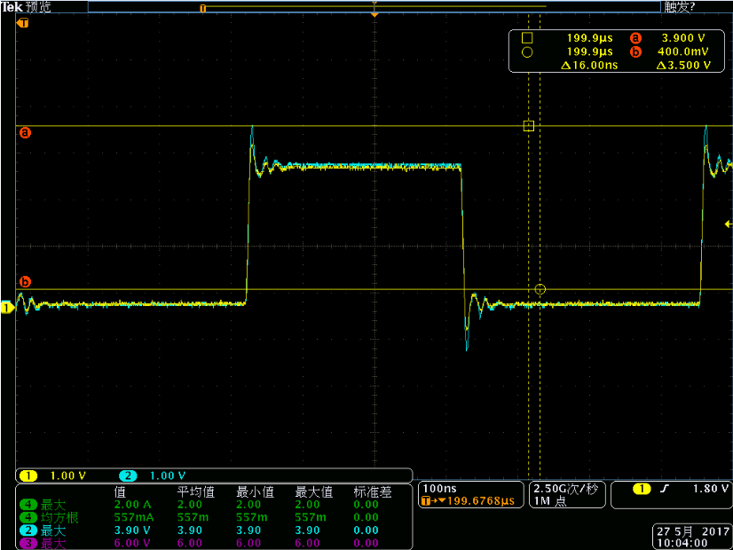
Task: Click the red b icon in cursor readout
Action: pos(635,51)
